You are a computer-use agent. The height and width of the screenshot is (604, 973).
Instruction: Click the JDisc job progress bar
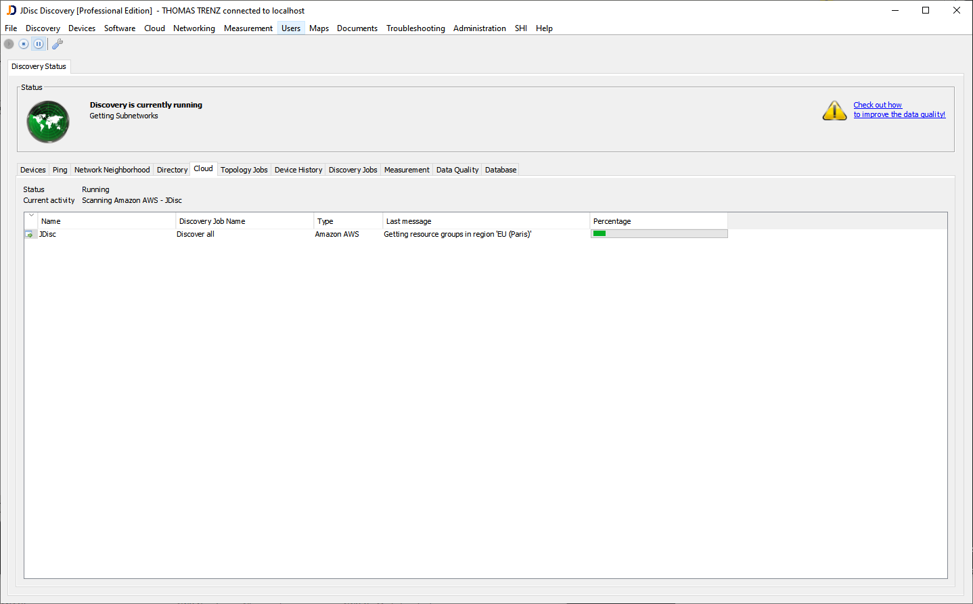coord(658,233)
